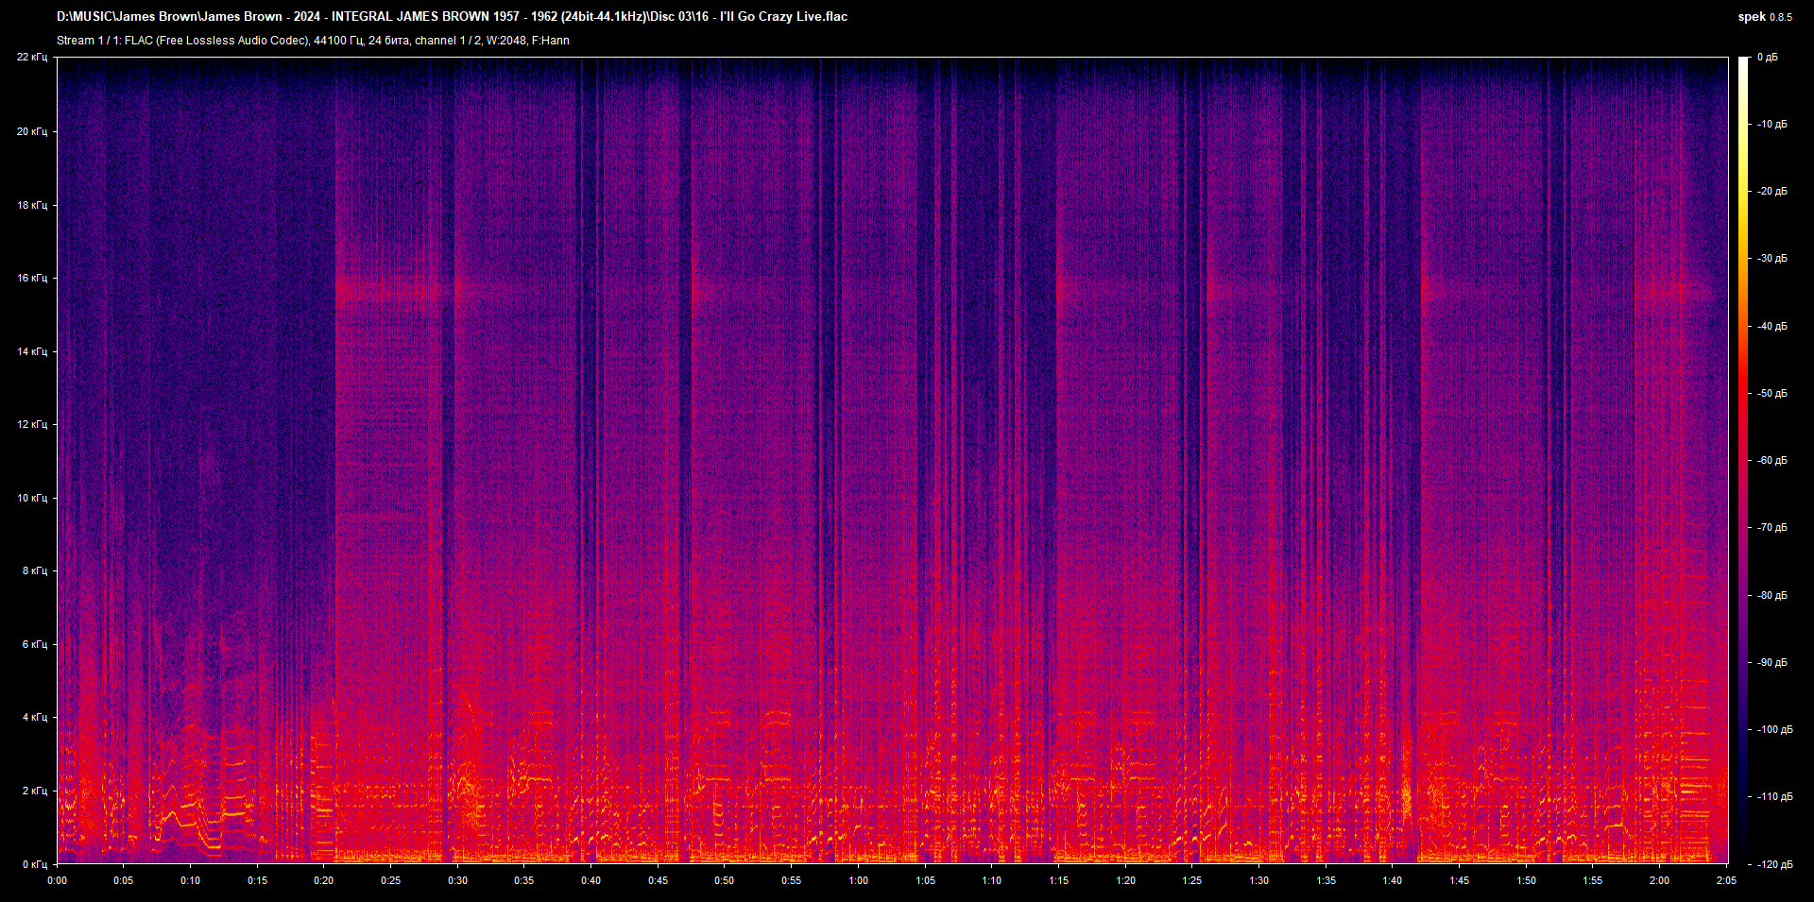The height and width of the screenshot is (902, 1814).
Task: Click the 2:05 time axis label
Action: pyautogui.click(x=1727, y=880)
